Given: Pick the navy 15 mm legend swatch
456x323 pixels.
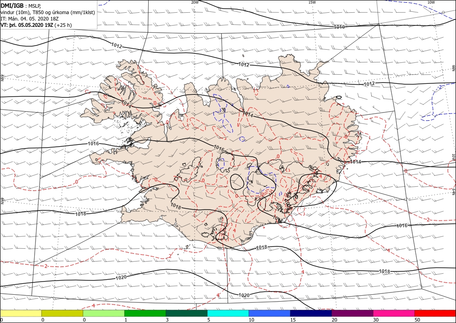Looking at the screenshot, I should pos(311,313).
